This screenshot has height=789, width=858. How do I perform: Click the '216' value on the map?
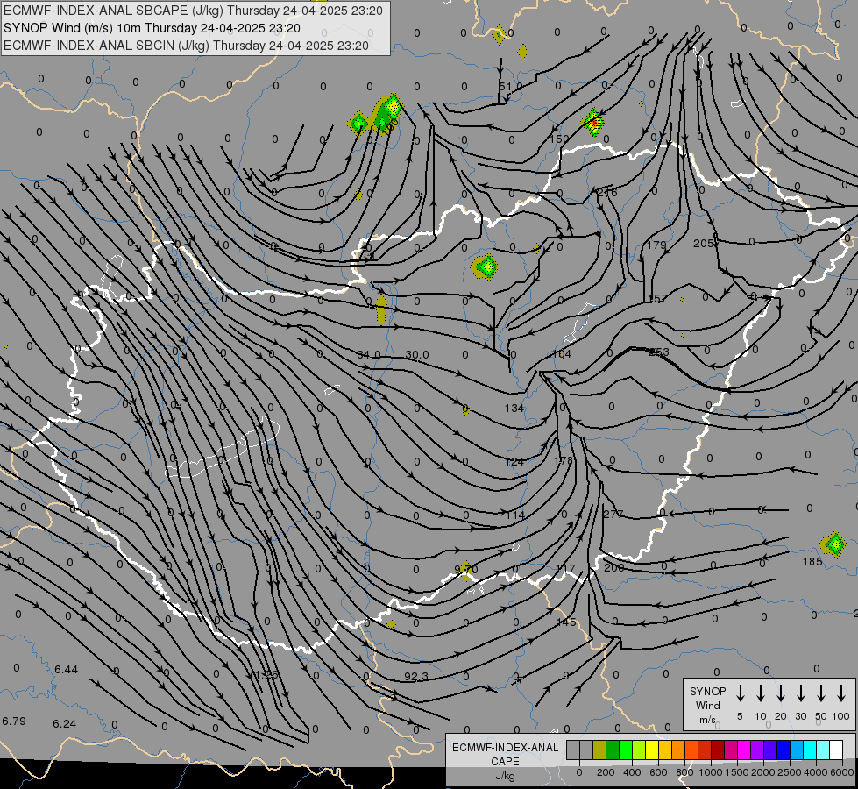[607, 193]
